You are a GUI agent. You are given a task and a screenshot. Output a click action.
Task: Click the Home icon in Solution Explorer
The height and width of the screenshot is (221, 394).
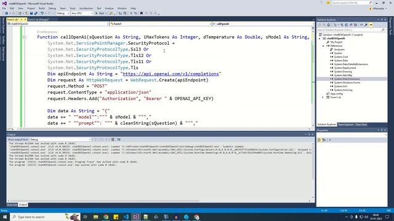pos(328,25)
